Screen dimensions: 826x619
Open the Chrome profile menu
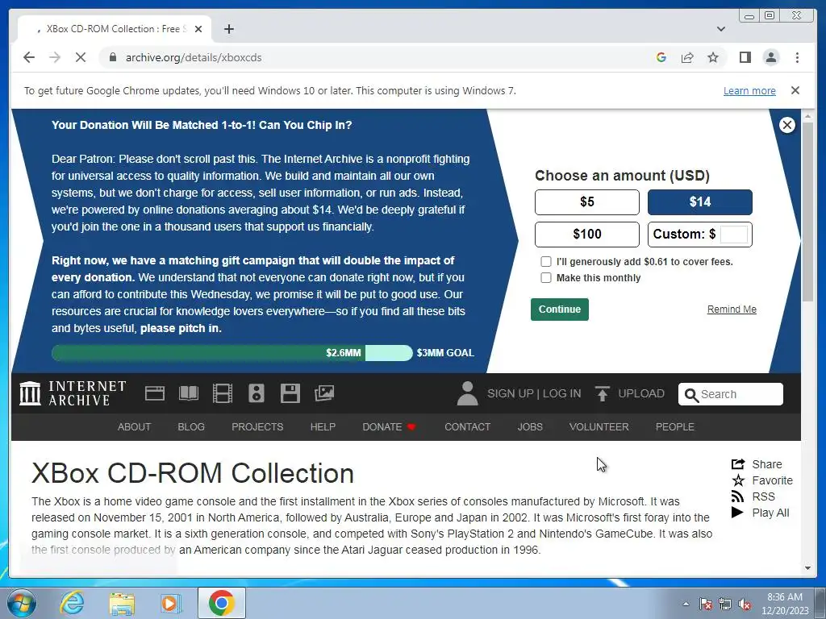click(x=770, y=57)
